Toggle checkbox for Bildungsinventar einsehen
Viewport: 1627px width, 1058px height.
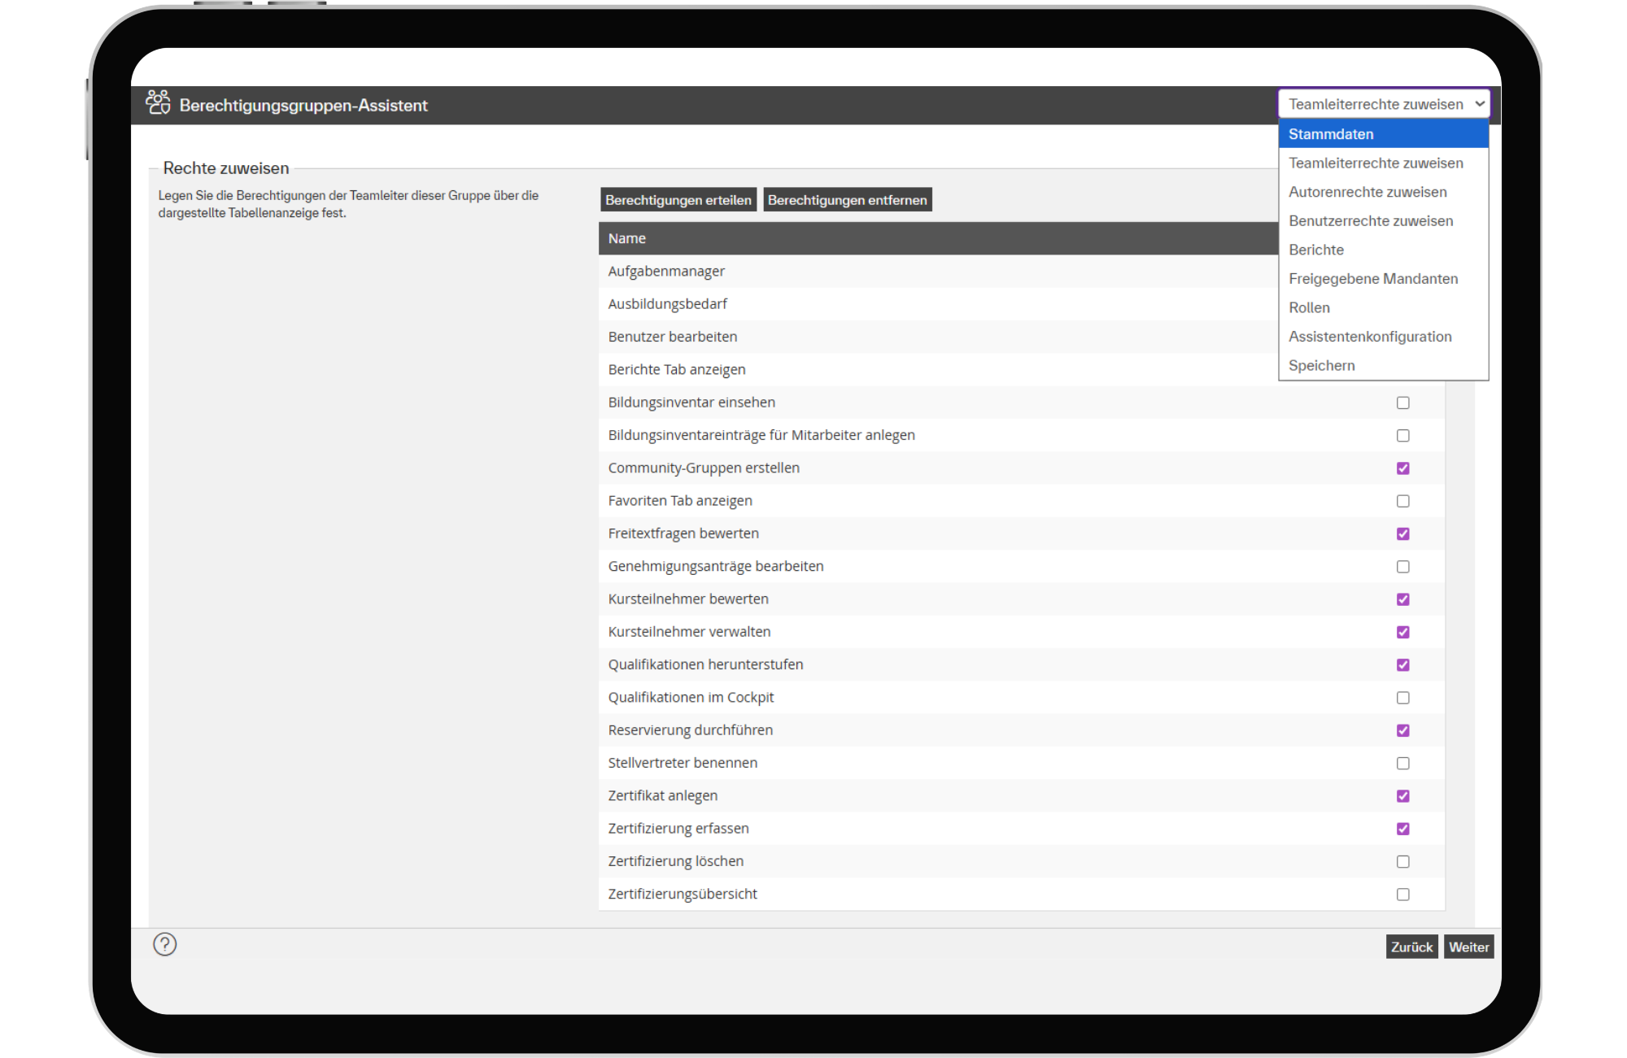click(x=1403, y=403)
